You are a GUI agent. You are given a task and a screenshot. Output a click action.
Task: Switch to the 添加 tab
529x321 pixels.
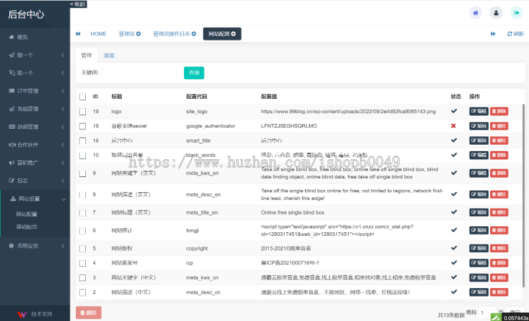tap(109, 55)
